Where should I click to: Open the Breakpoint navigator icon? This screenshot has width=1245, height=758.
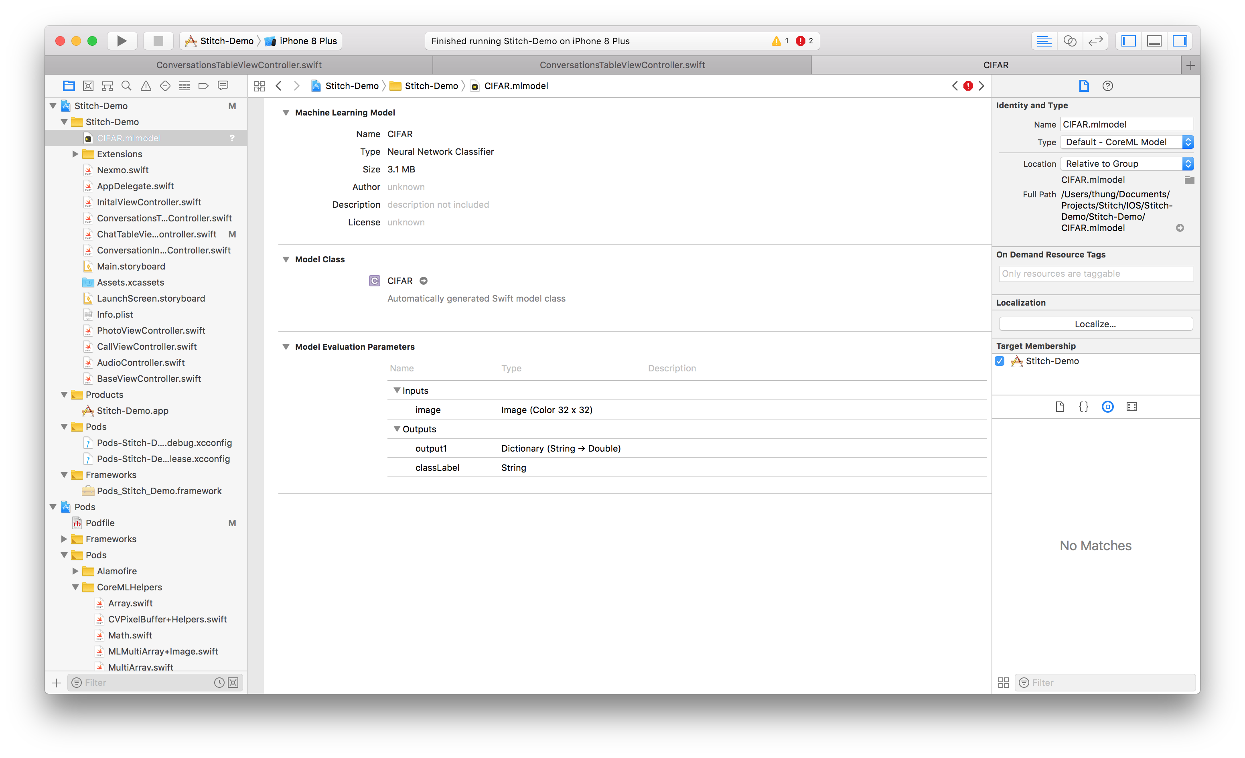[x=204, y=86]
